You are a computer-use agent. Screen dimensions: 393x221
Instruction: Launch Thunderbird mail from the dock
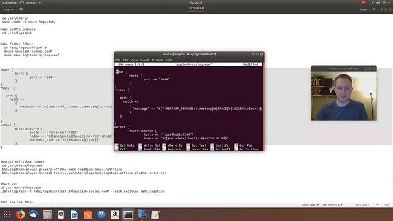(x=34, y=214)
